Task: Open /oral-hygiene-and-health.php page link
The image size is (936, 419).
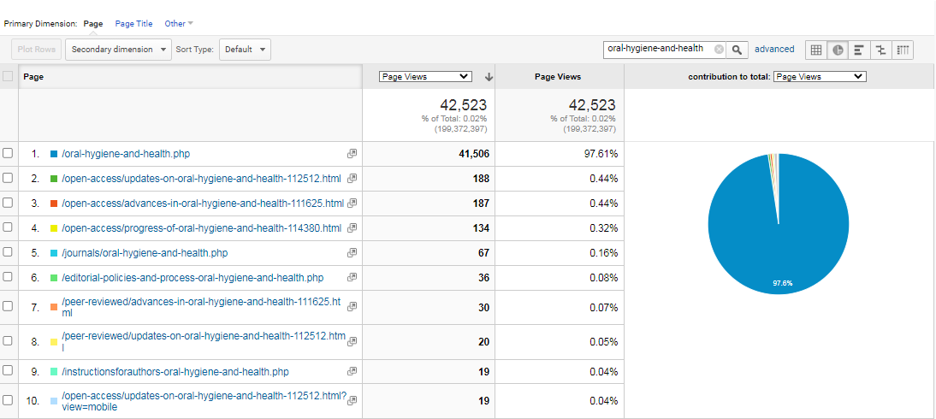Action: (x=126, y=154)
